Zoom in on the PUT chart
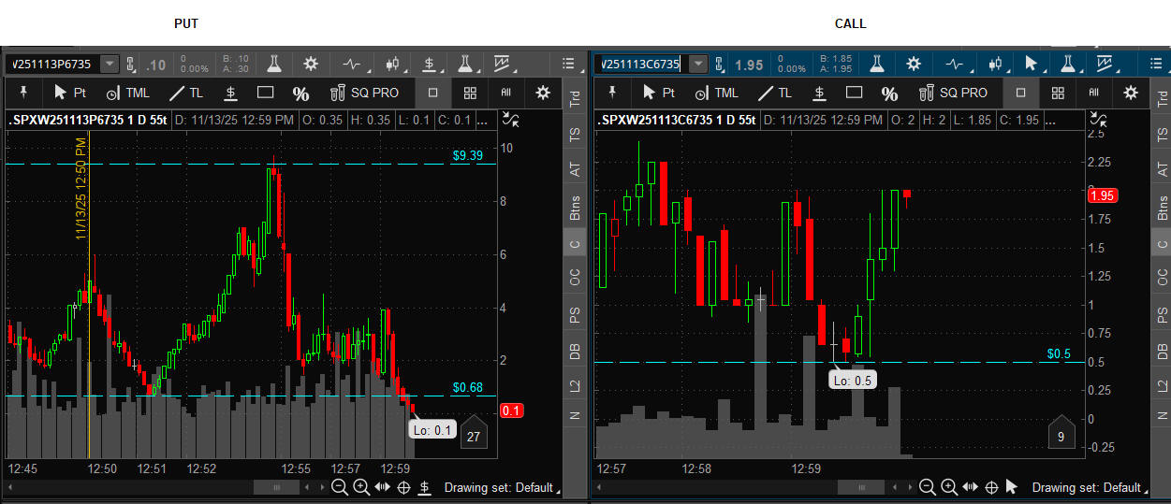The width and height of the screenshot is (1171, 504). 360,487
